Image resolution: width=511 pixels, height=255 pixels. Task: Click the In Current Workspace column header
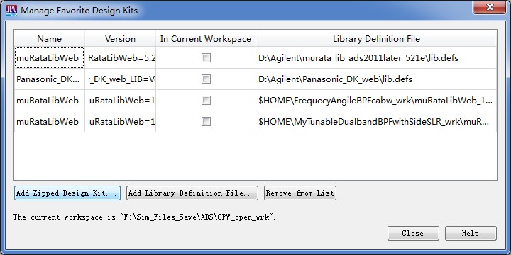pos(206,39)
